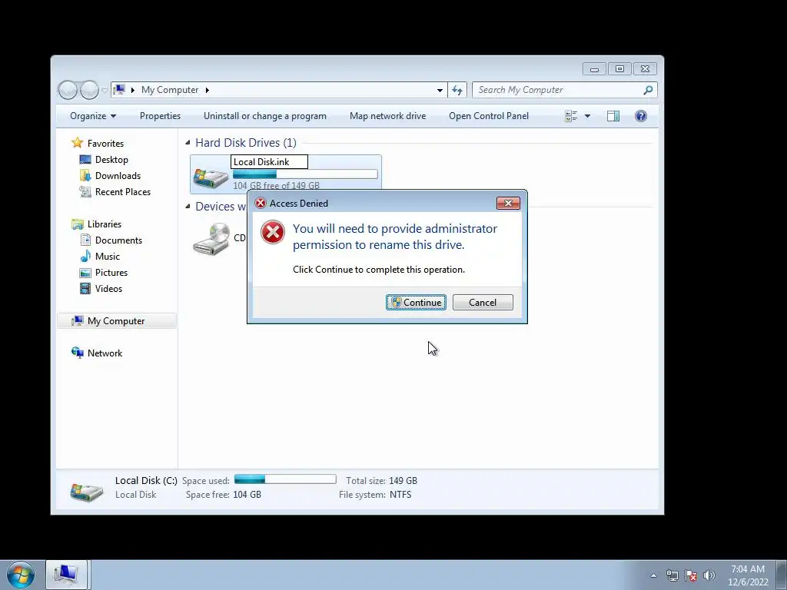Screen dimensions: 787x590
Task: Click the Explorer taskbar button
Action: tap(66, 575)
